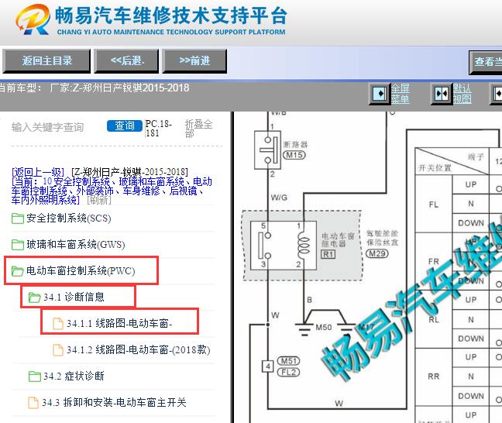
Task: Go back with <<后退 button
Action: [x=126, y=60]
